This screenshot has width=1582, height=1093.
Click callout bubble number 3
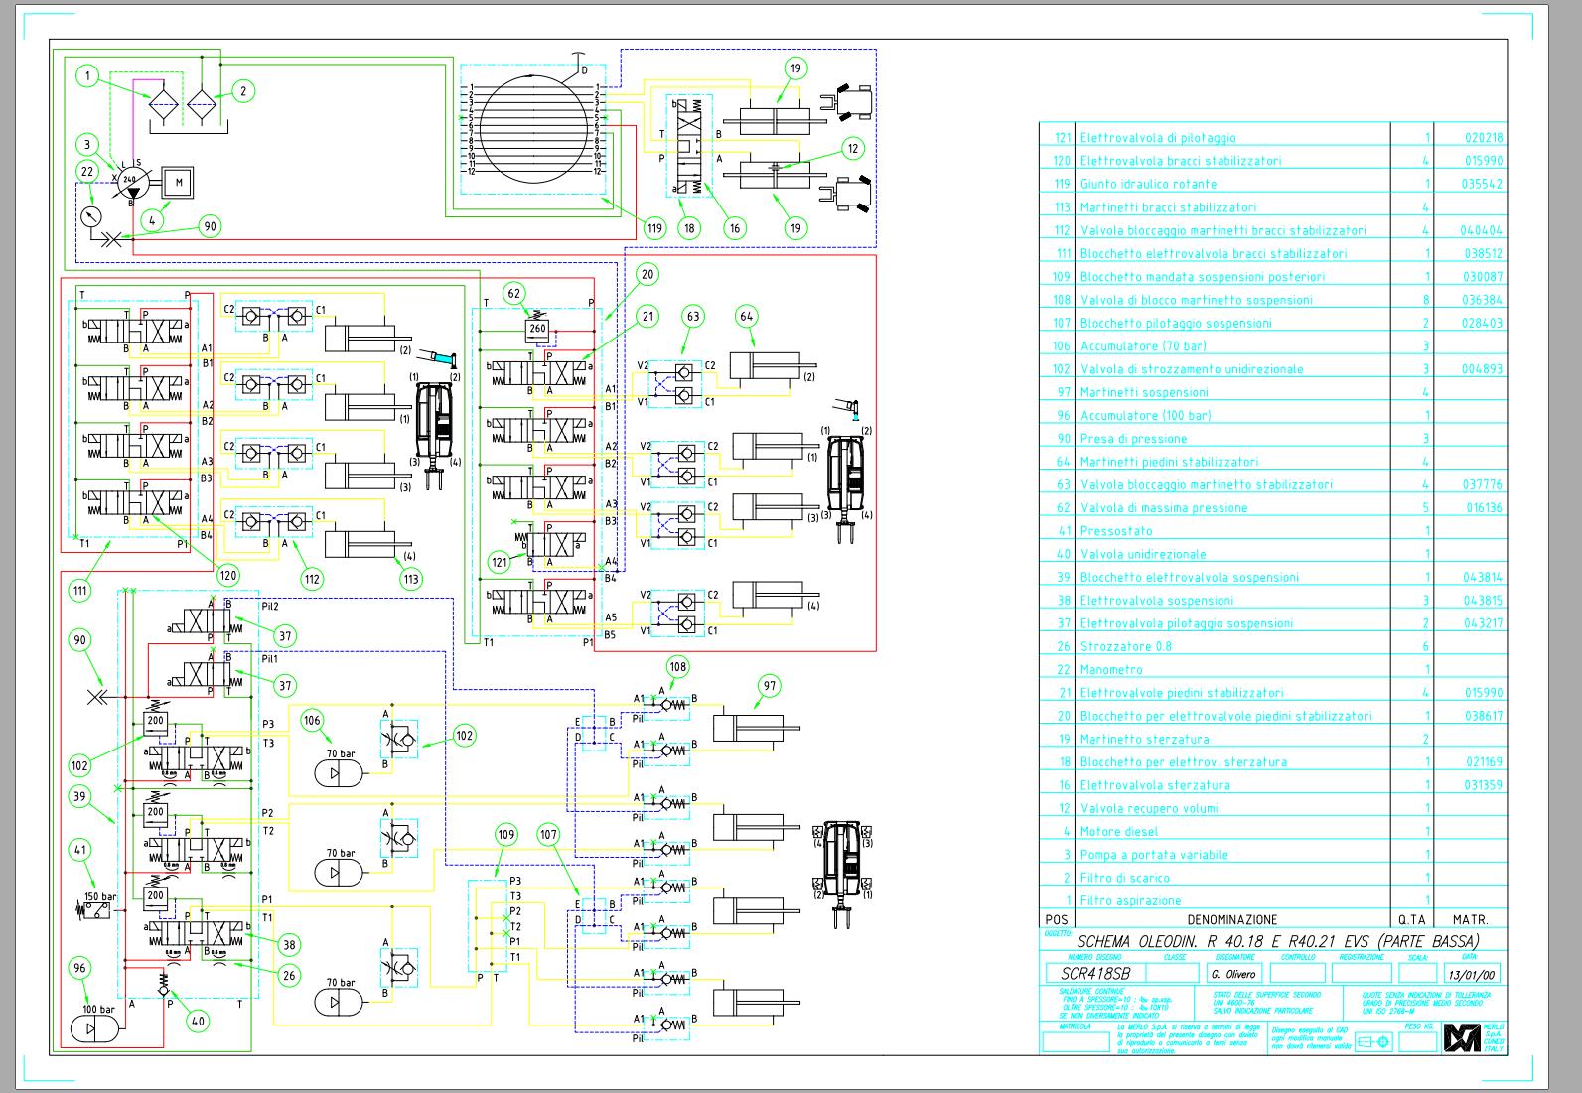point(88,145)
